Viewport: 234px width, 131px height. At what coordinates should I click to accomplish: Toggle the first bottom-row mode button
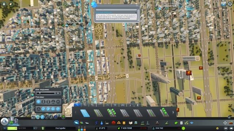pos(38,109)
